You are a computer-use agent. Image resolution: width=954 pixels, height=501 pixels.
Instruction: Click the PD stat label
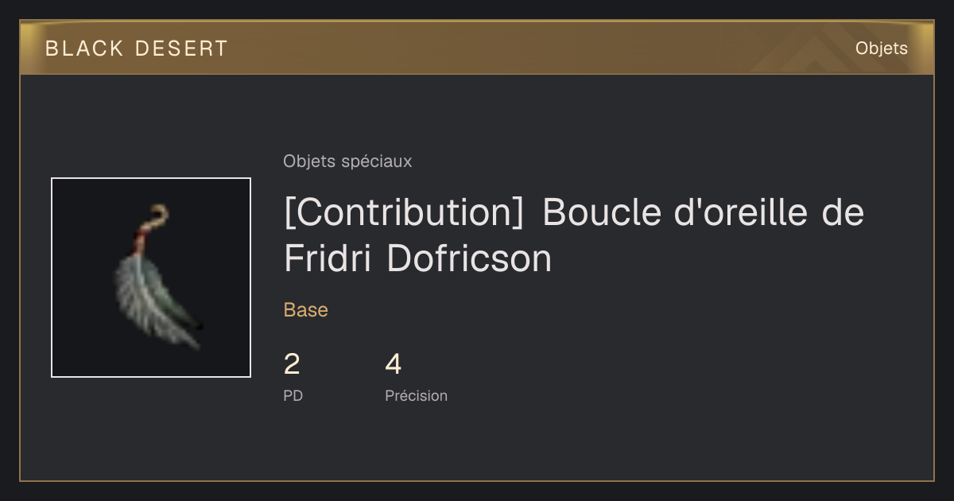(x=293, y=395)
